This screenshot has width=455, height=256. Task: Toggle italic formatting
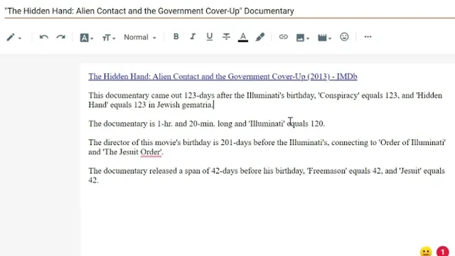point(193,37)
